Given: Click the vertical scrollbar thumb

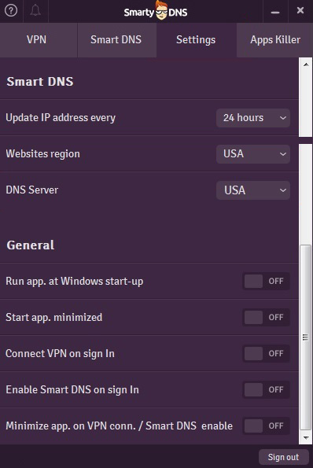Looking at the screenshot, I should 306,337.
